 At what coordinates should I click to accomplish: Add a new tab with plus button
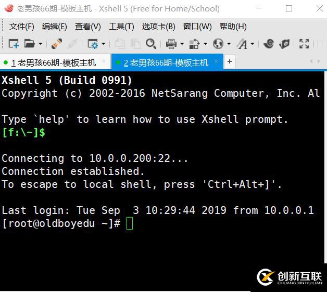[230, 62]
